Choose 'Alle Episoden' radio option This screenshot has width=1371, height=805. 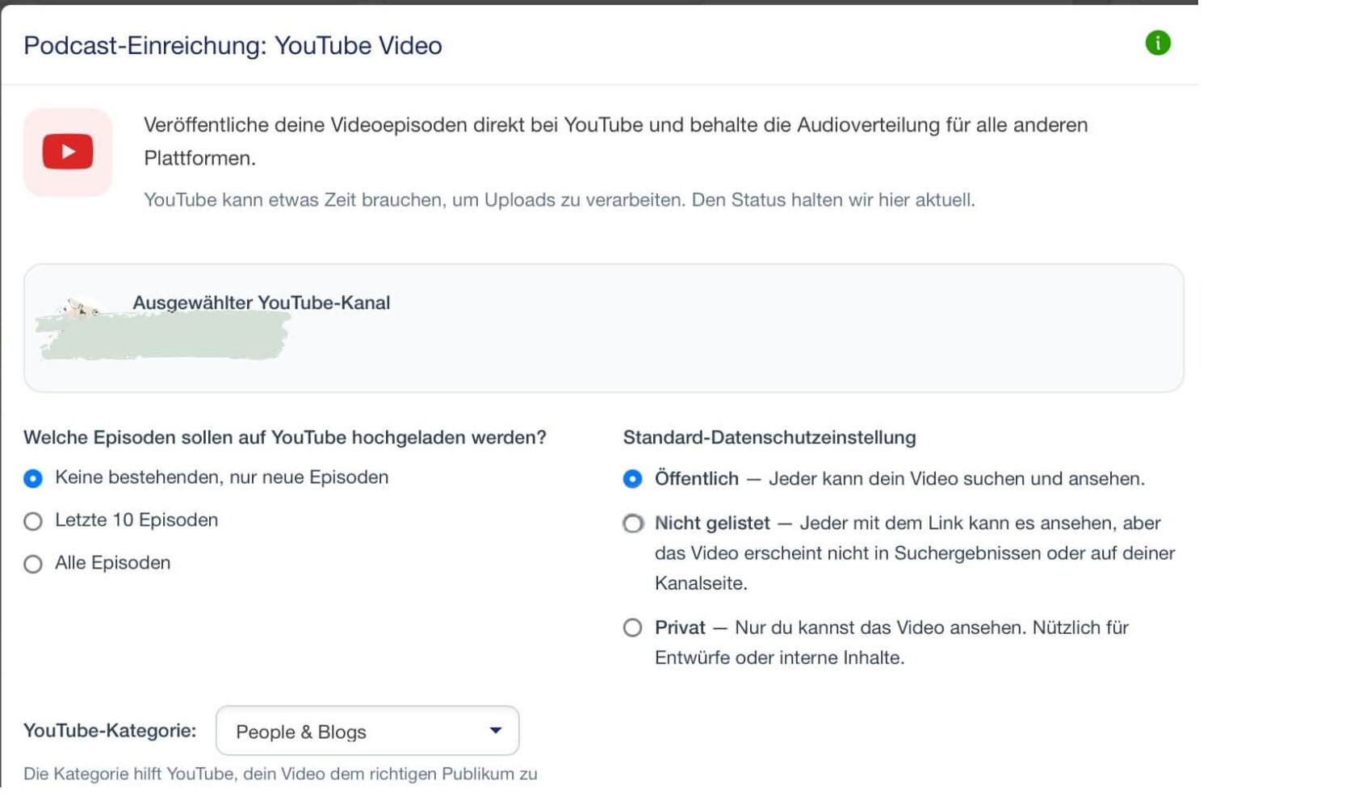point(33,564)
